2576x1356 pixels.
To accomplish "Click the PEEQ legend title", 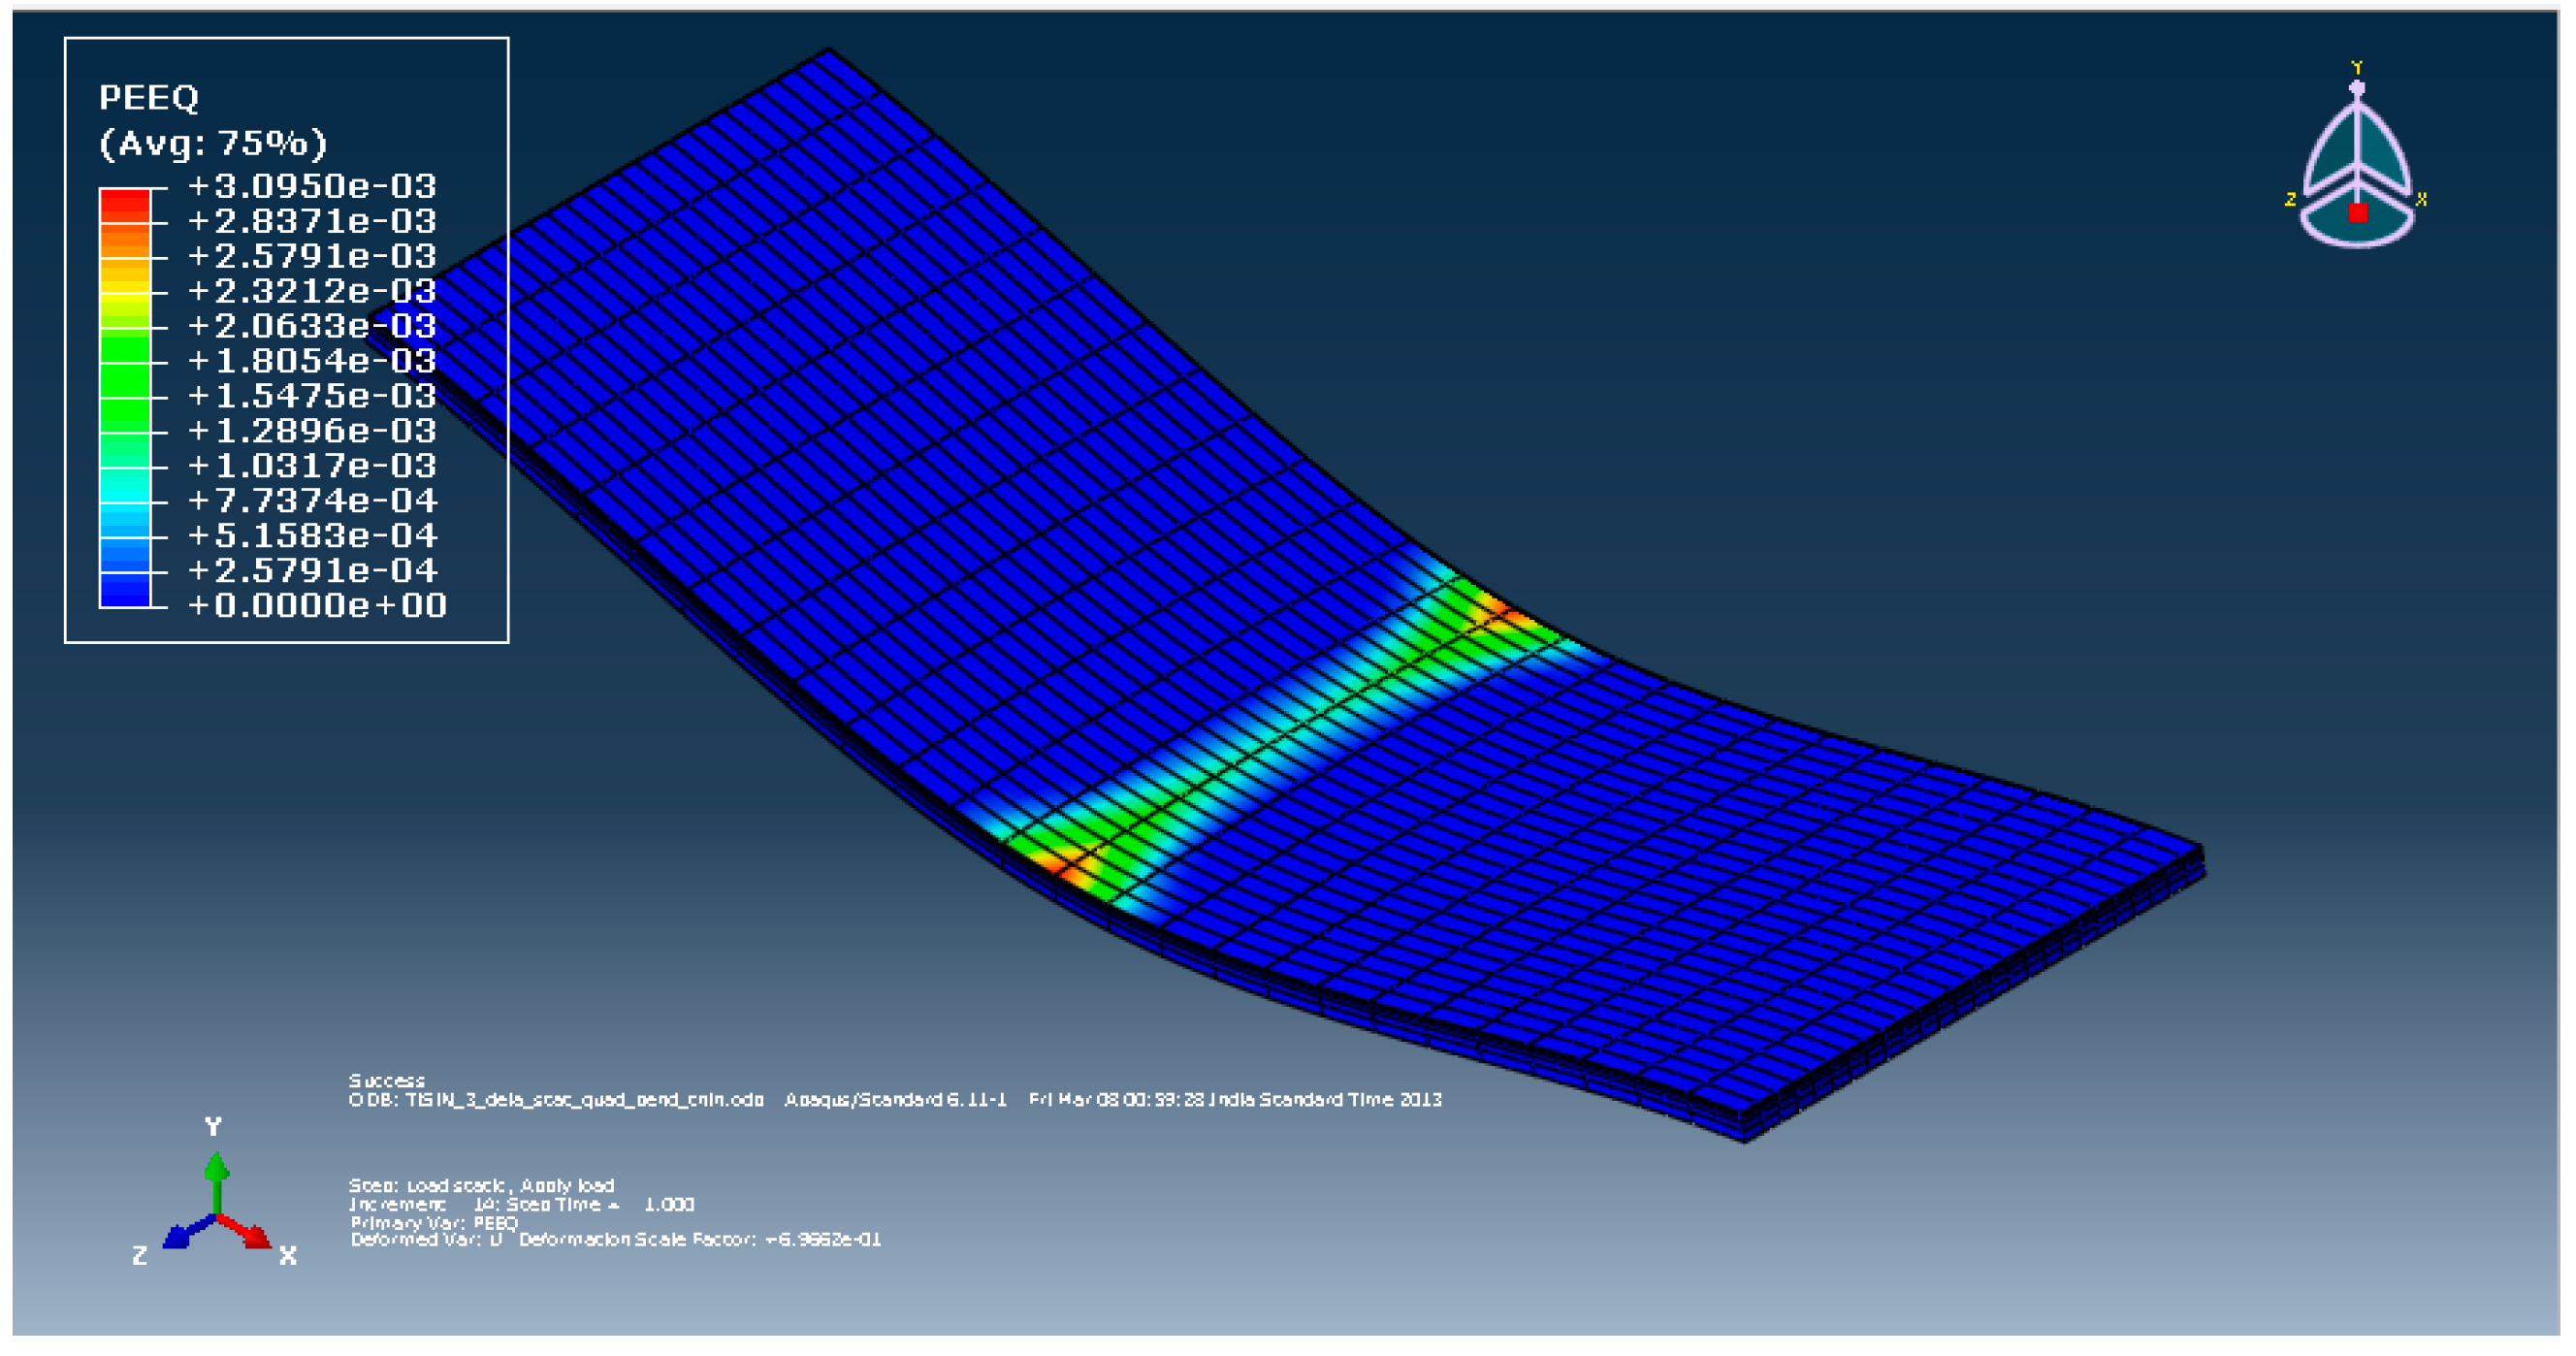I will [149, 98].
